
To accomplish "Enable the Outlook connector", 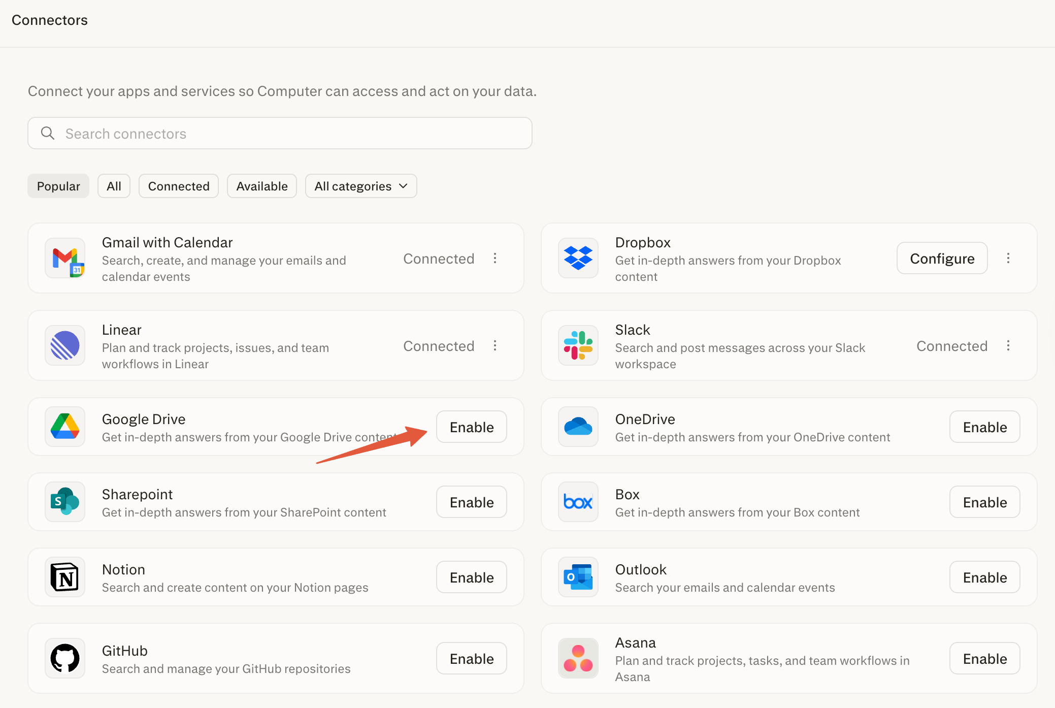I will [x=985, y=577].
